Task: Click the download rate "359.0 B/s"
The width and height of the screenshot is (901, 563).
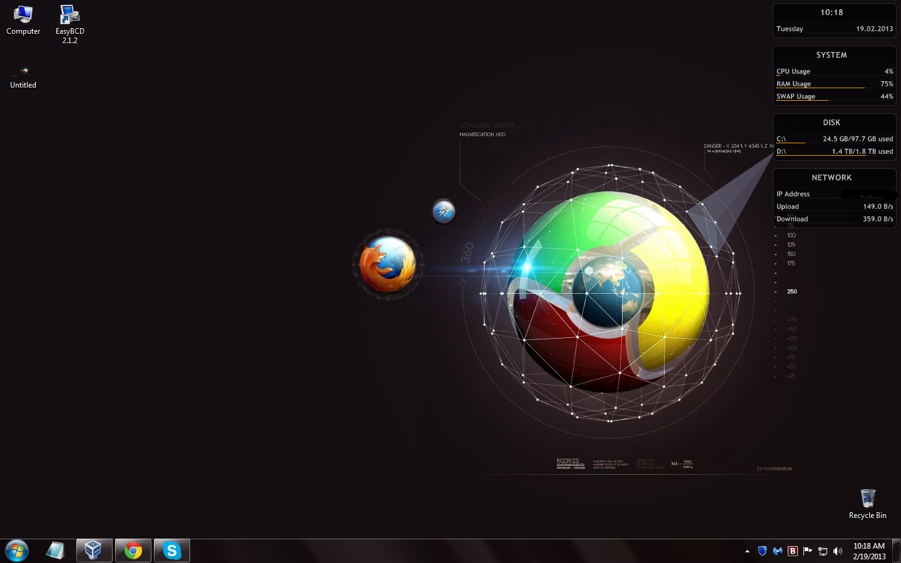Action: pos(878,219)
